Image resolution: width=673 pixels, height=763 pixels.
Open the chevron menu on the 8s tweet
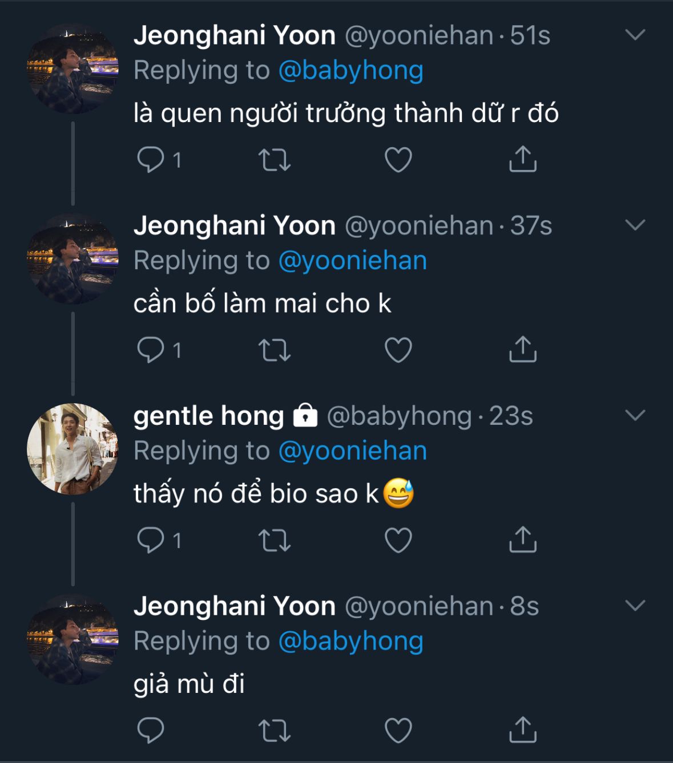tap(635, 605)
